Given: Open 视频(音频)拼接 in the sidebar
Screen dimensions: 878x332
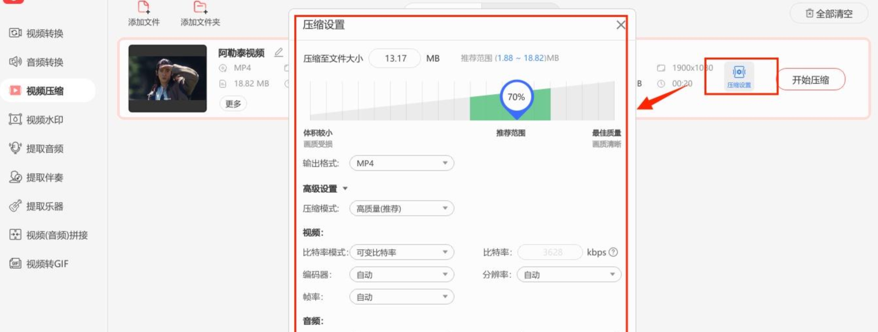Looking at the screenshot, I should (49, 235).
